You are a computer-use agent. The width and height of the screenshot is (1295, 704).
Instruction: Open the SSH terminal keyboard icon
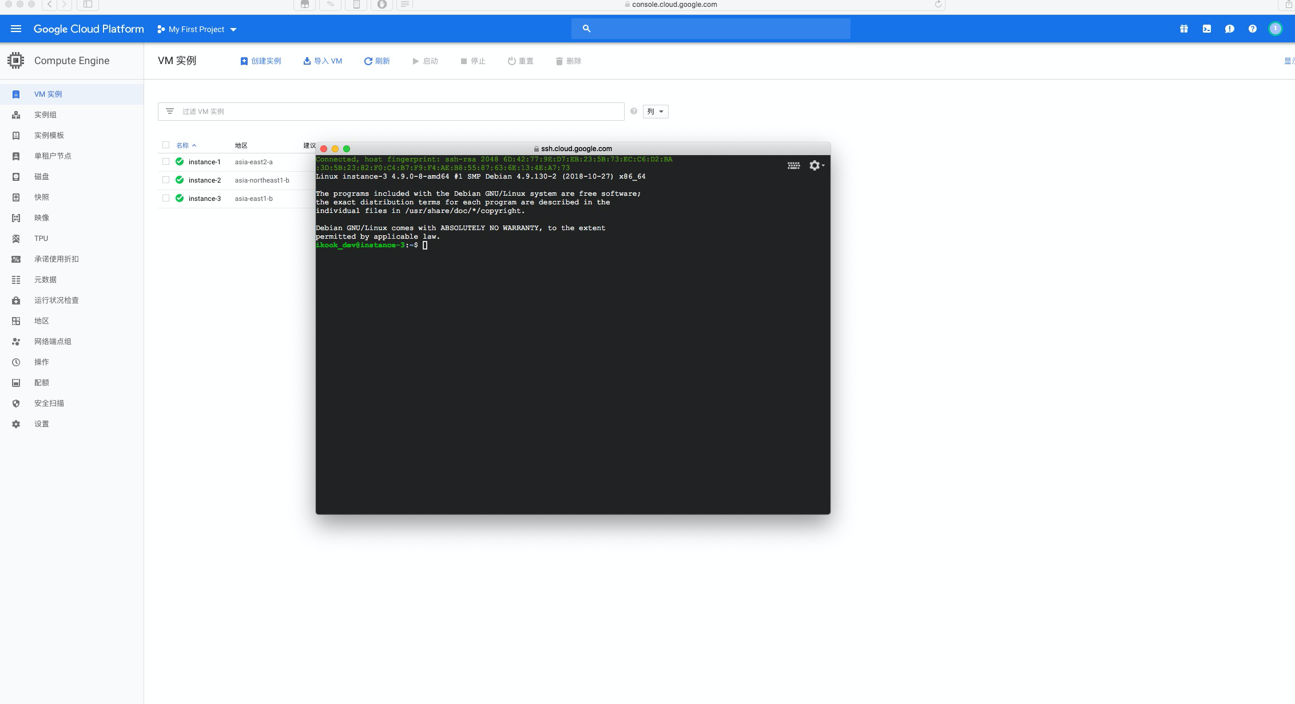(x=793, y=165)
